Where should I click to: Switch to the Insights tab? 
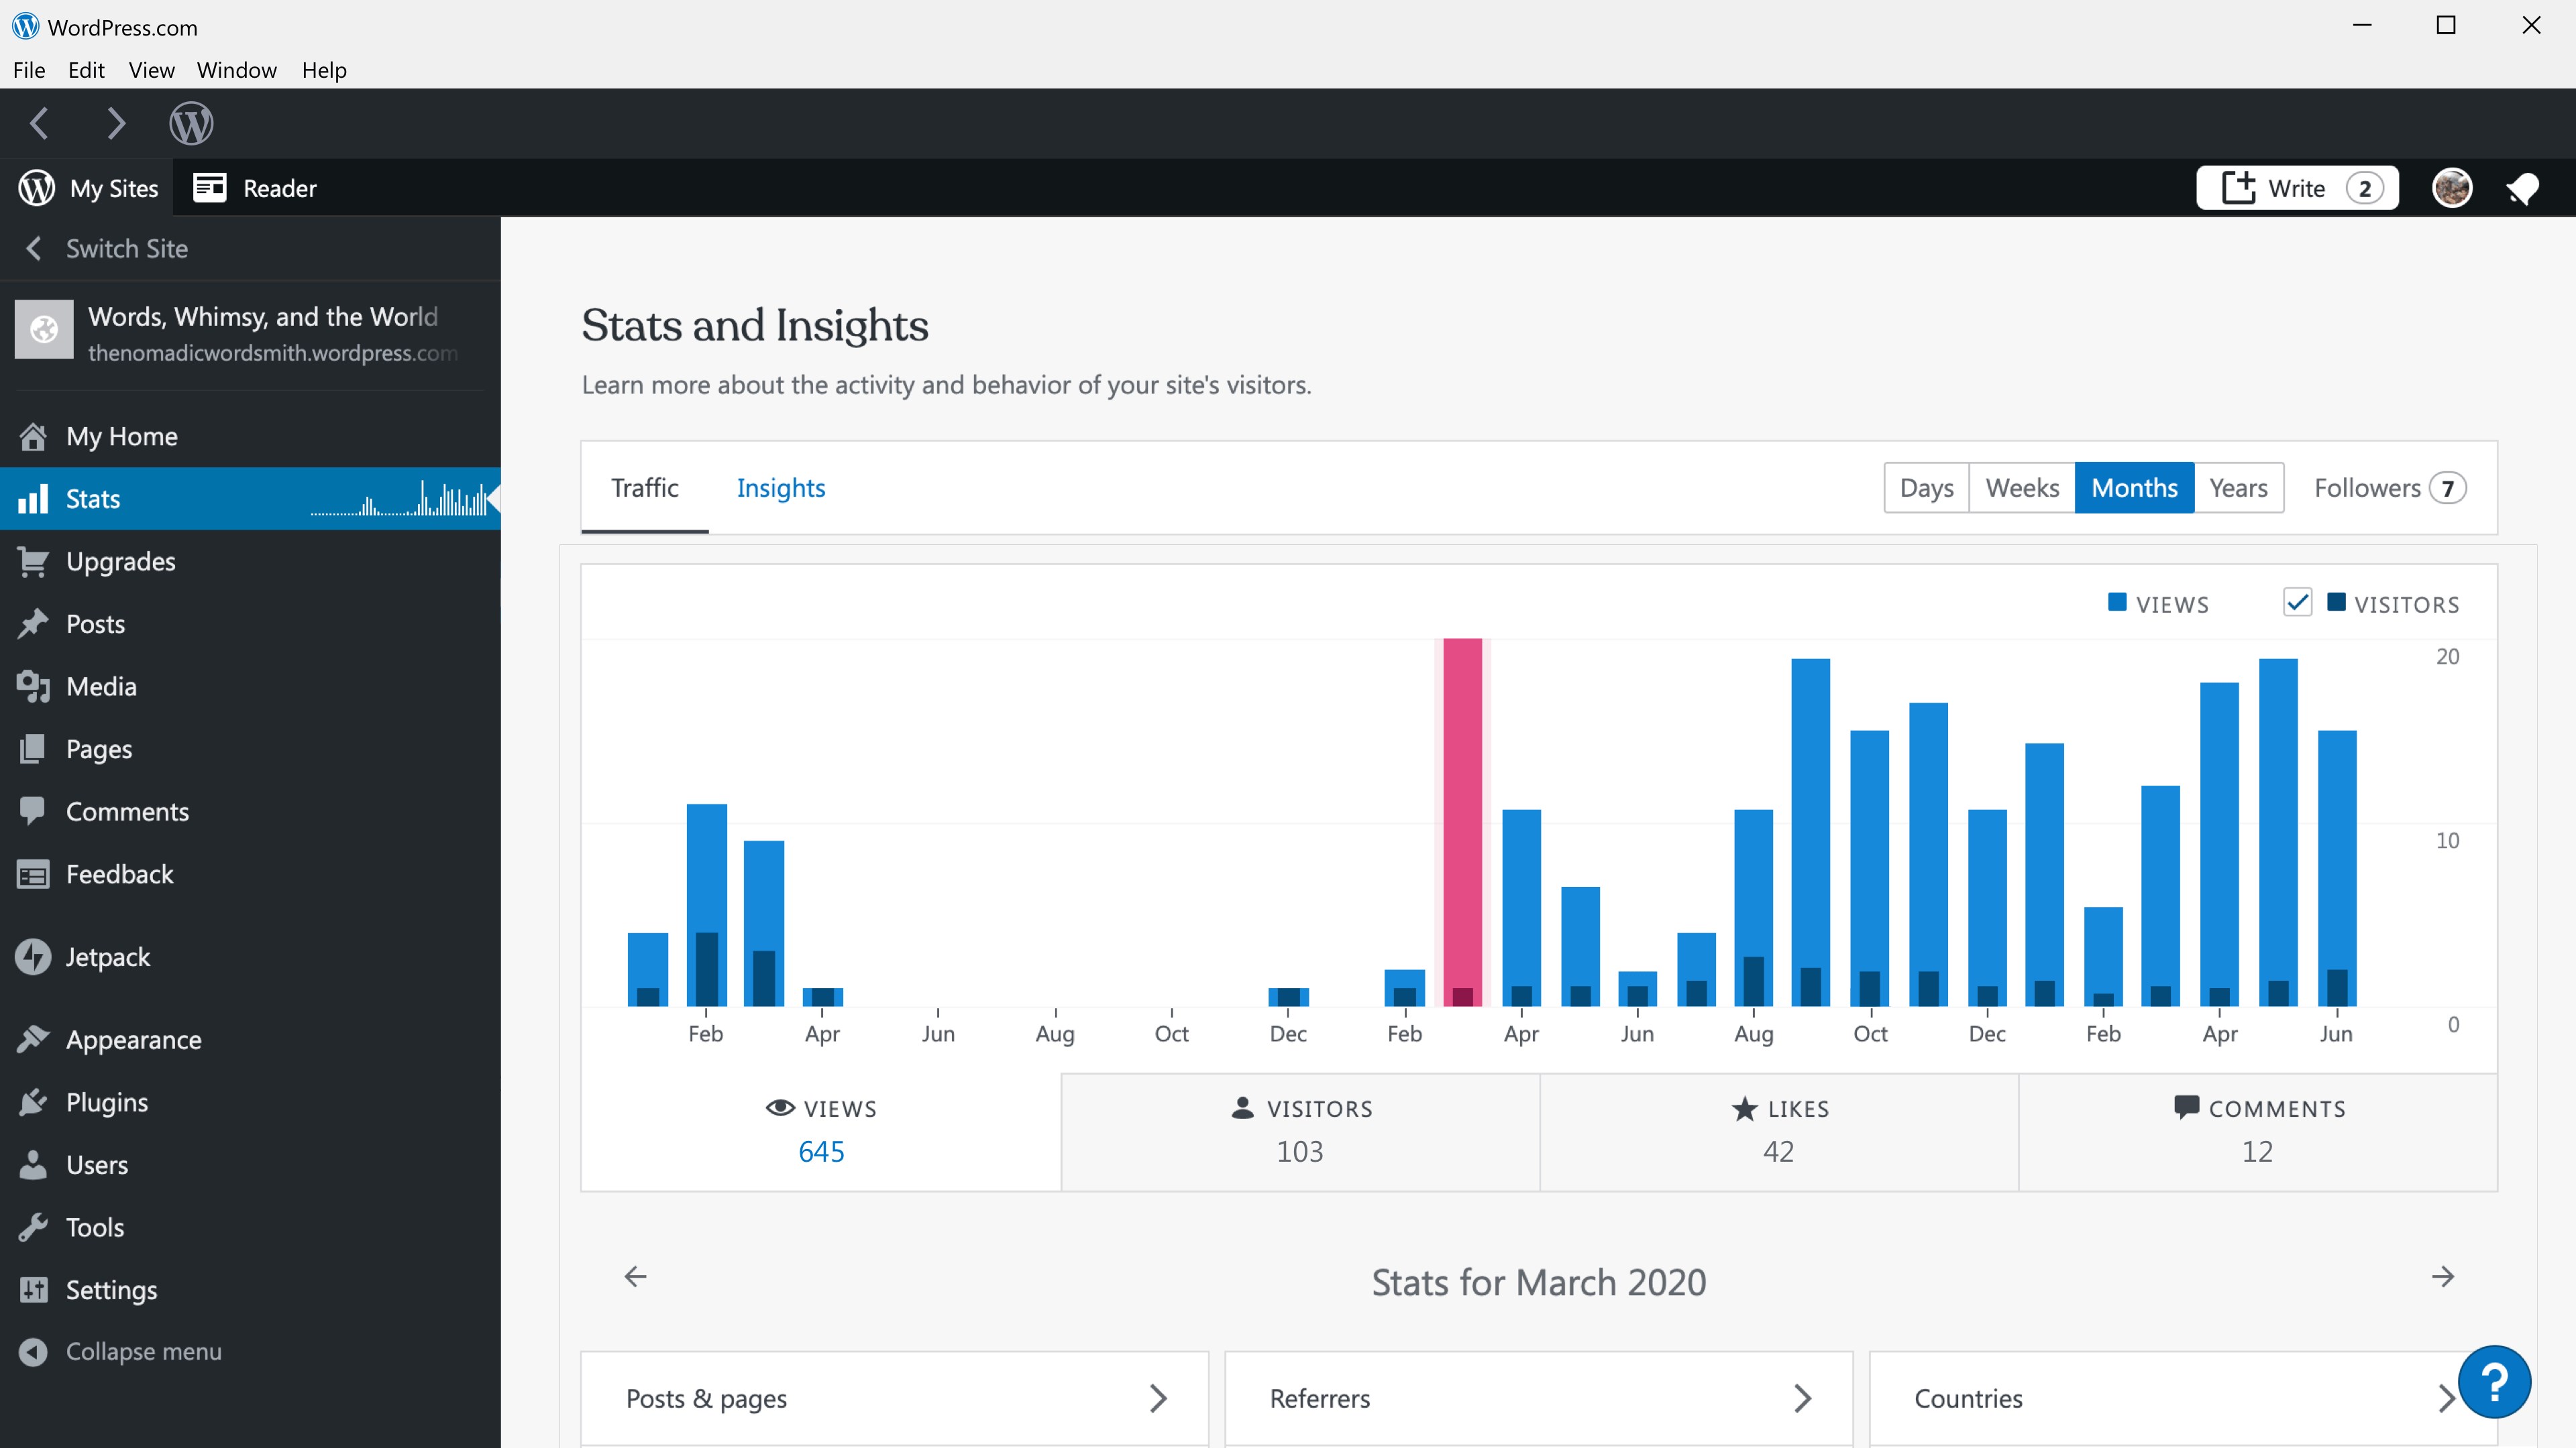[781, 487]
